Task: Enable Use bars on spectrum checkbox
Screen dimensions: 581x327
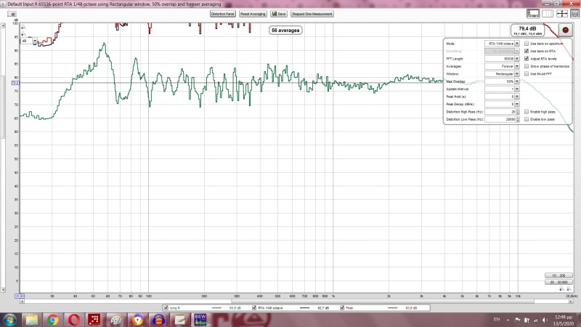Action: click(527, 44)
